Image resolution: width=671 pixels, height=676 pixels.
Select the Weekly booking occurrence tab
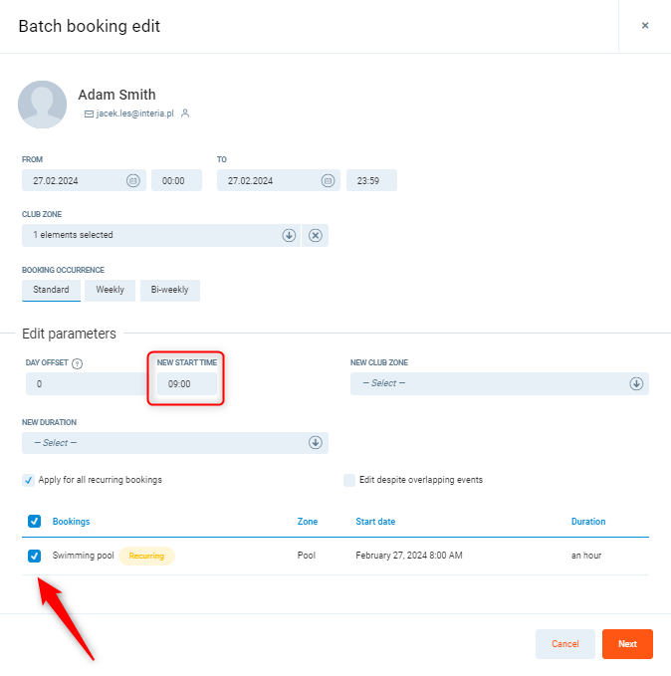coord(110,290)
